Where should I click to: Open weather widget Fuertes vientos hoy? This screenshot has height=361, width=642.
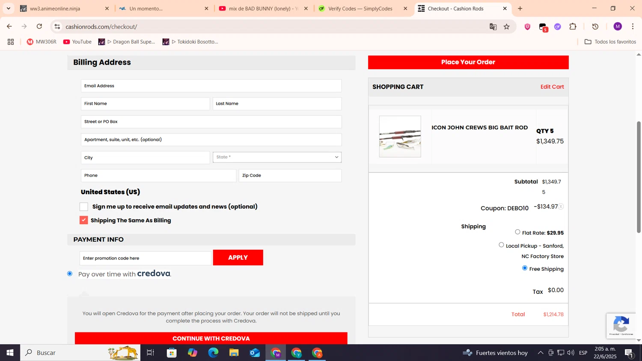495,352
